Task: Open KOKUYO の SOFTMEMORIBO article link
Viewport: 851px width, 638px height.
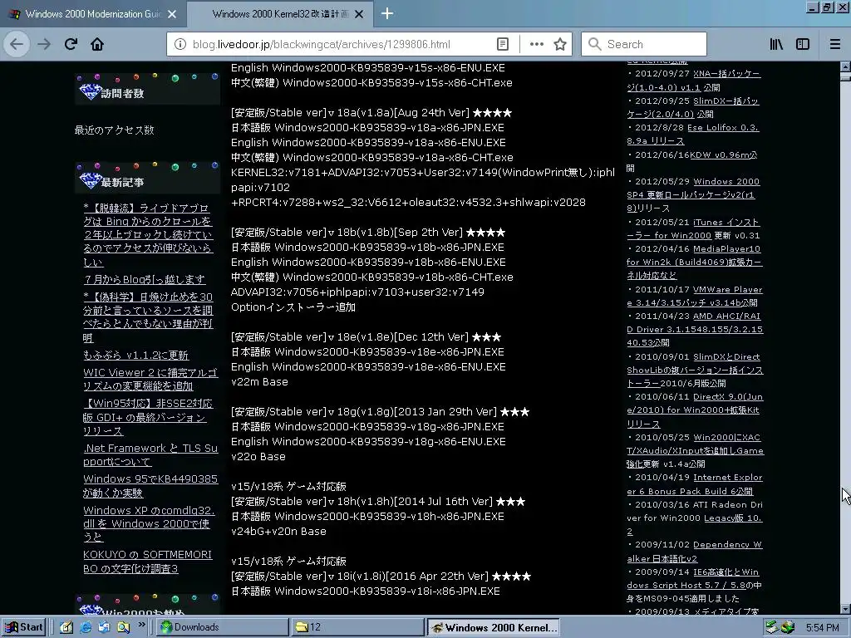Action: 148,562
